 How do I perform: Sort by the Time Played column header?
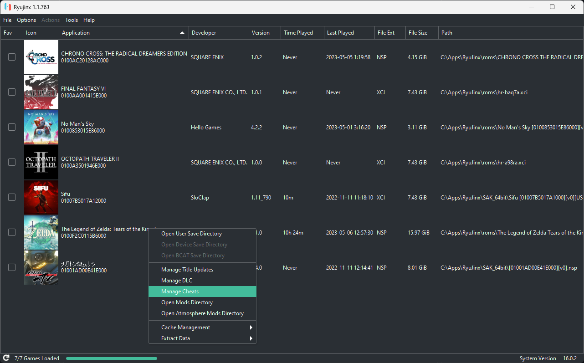[x=302, y=33]
